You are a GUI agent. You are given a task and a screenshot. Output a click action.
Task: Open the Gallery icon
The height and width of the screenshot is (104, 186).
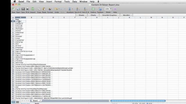(x=93, y=9)
